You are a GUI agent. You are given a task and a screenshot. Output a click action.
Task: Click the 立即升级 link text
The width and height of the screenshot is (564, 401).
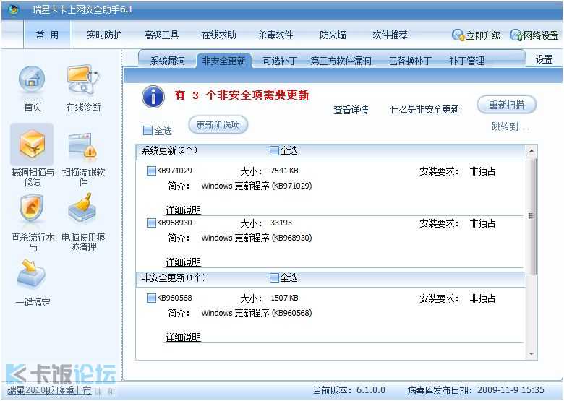[x=484, y=35]
